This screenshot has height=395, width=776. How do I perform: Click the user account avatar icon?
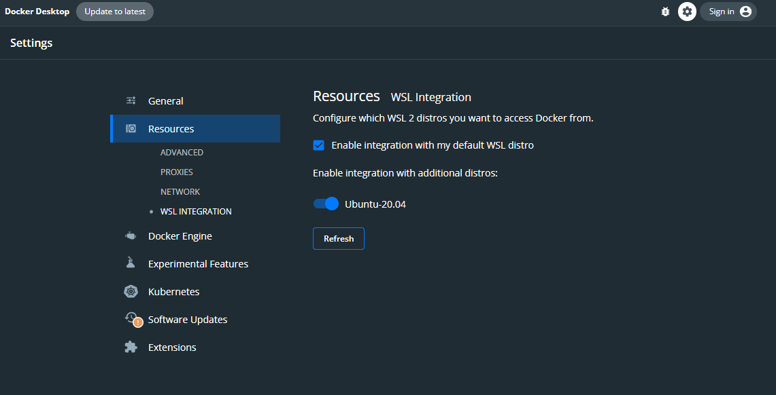coord(745,12)
